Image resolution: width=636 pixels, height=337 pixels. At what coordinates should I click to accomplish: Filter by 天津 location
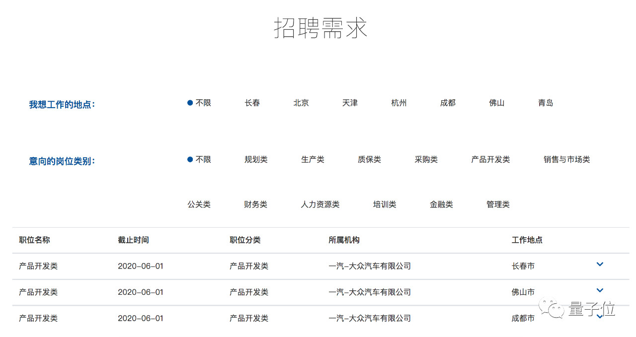(x=350, y=103)
